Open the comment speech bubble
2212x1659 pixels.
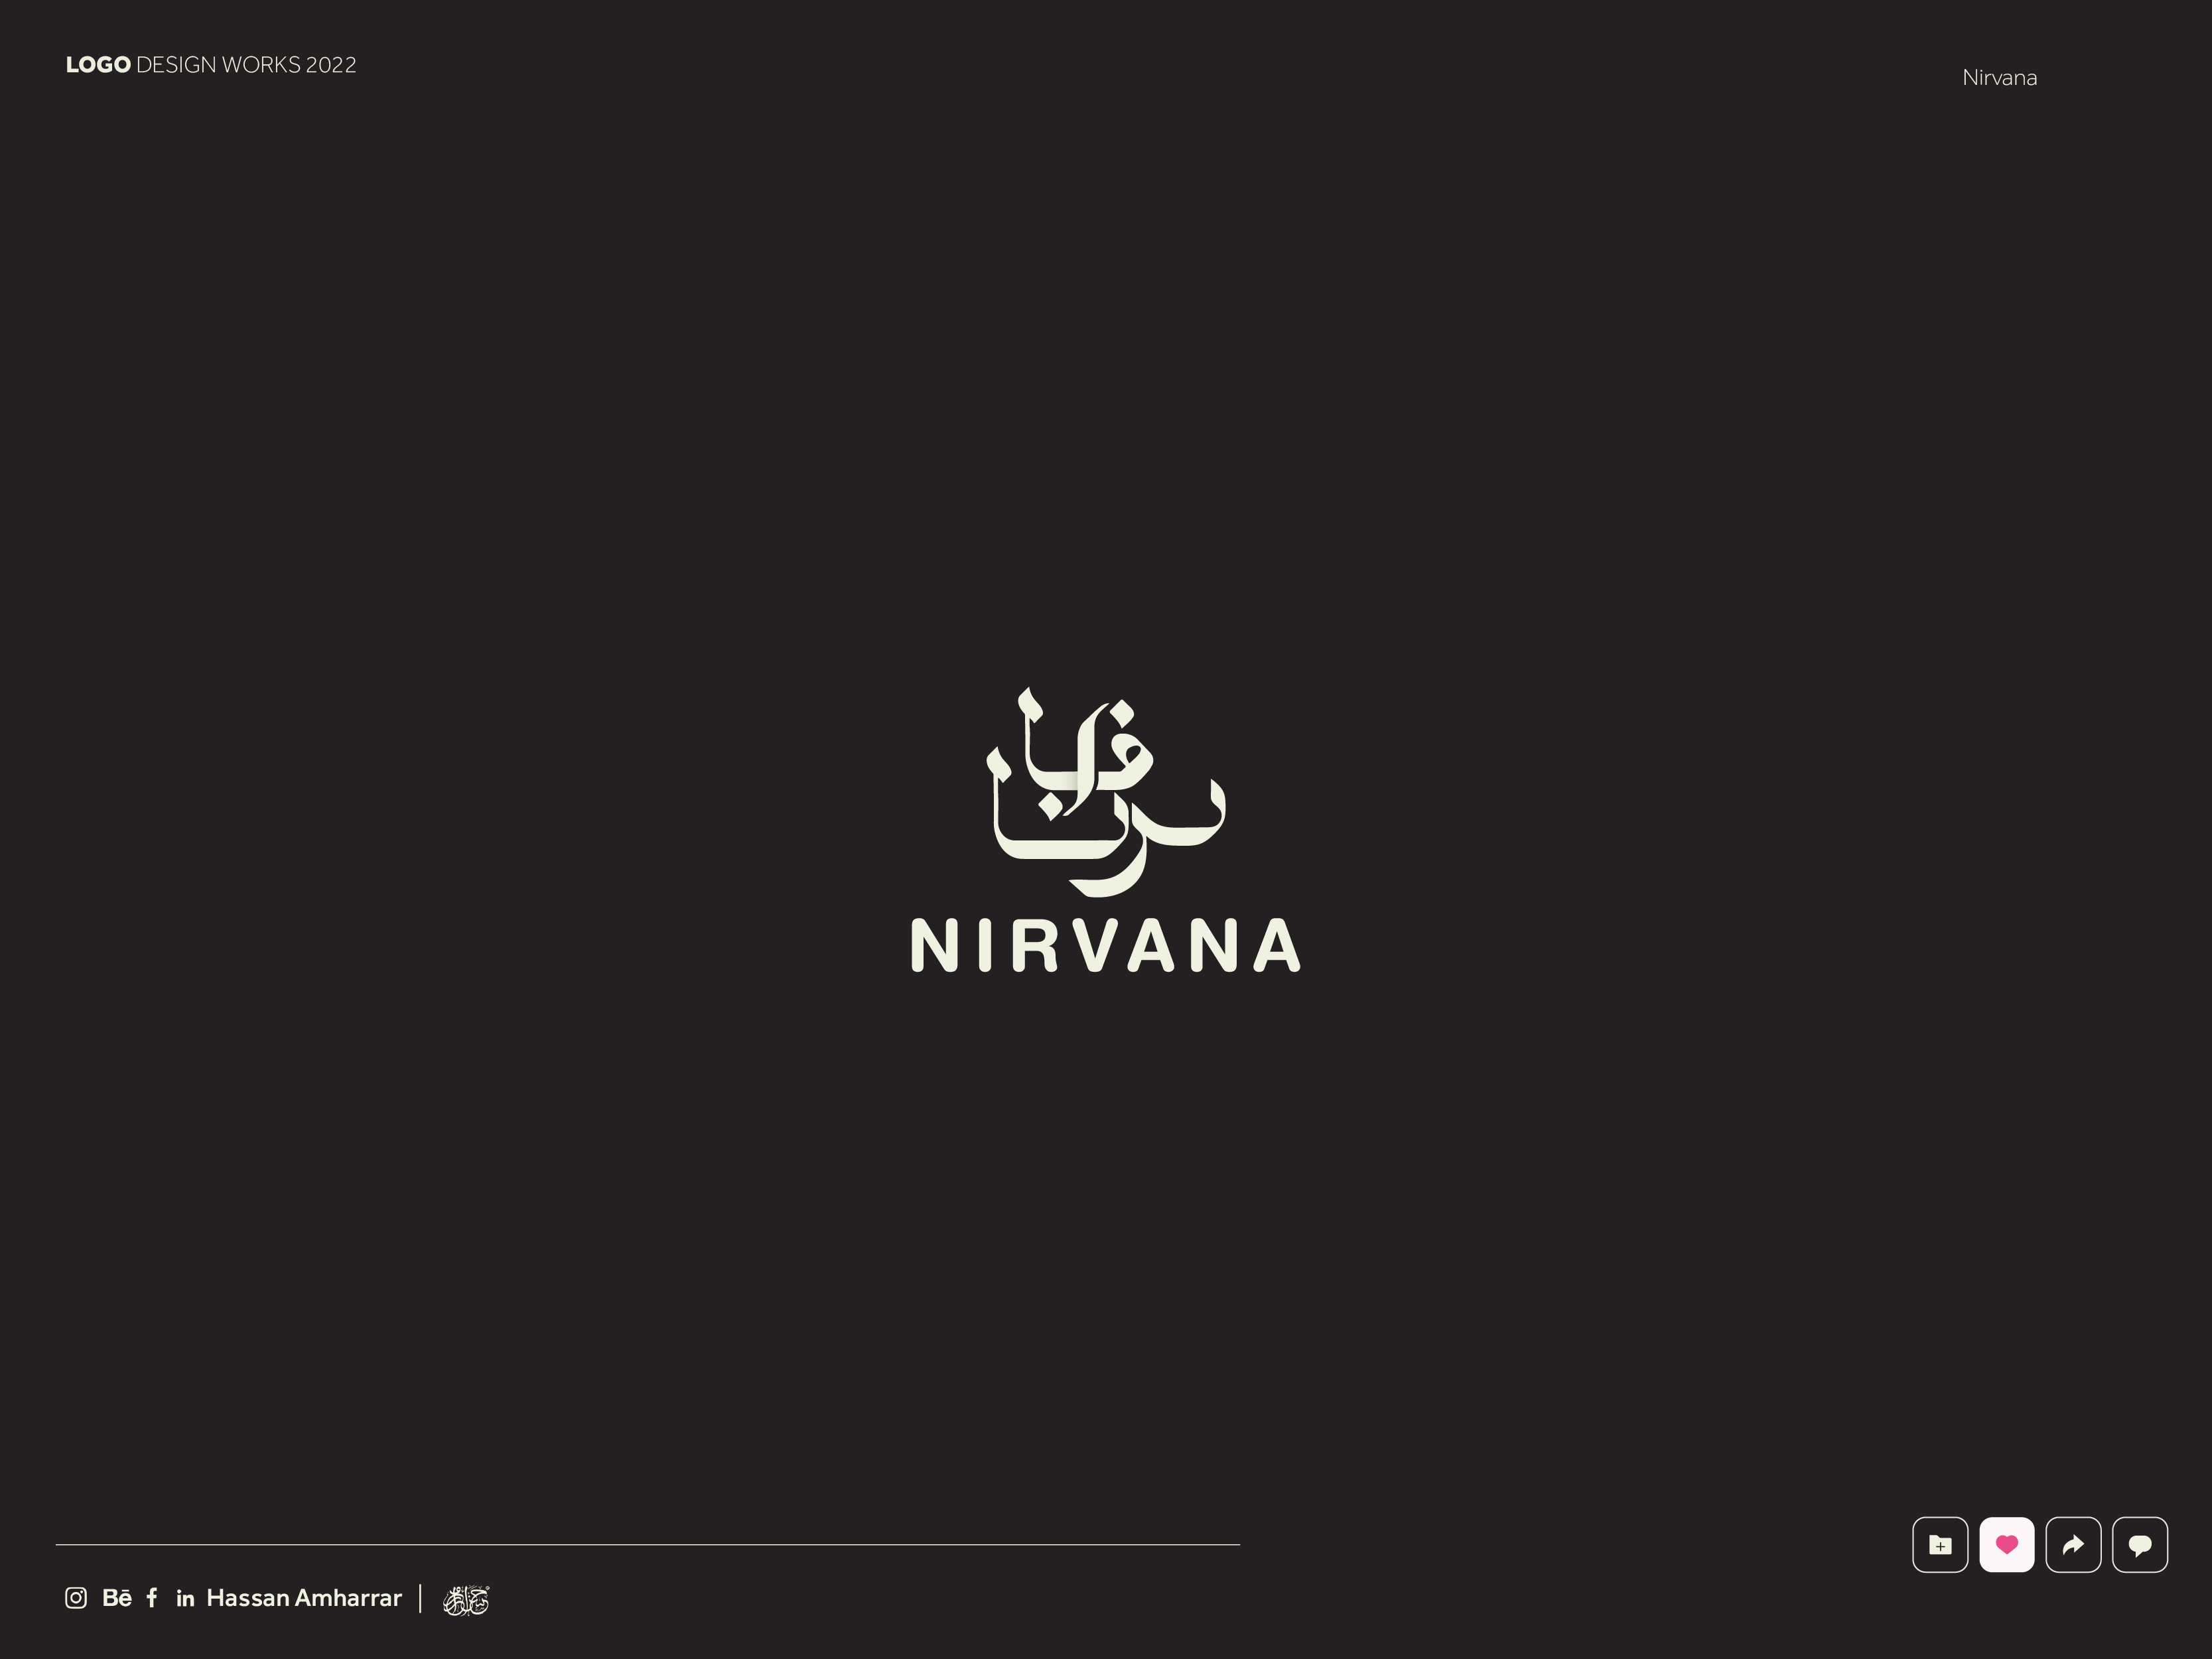(2140, 1544)
